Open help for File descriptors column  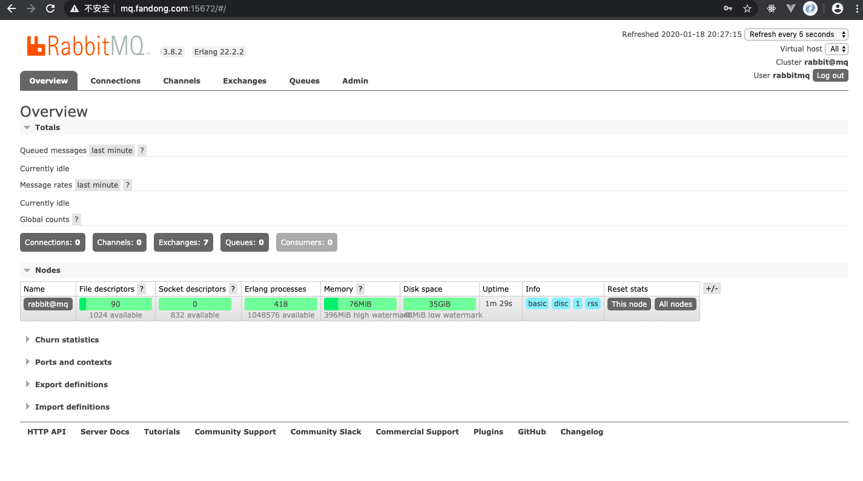pos(141,289)
